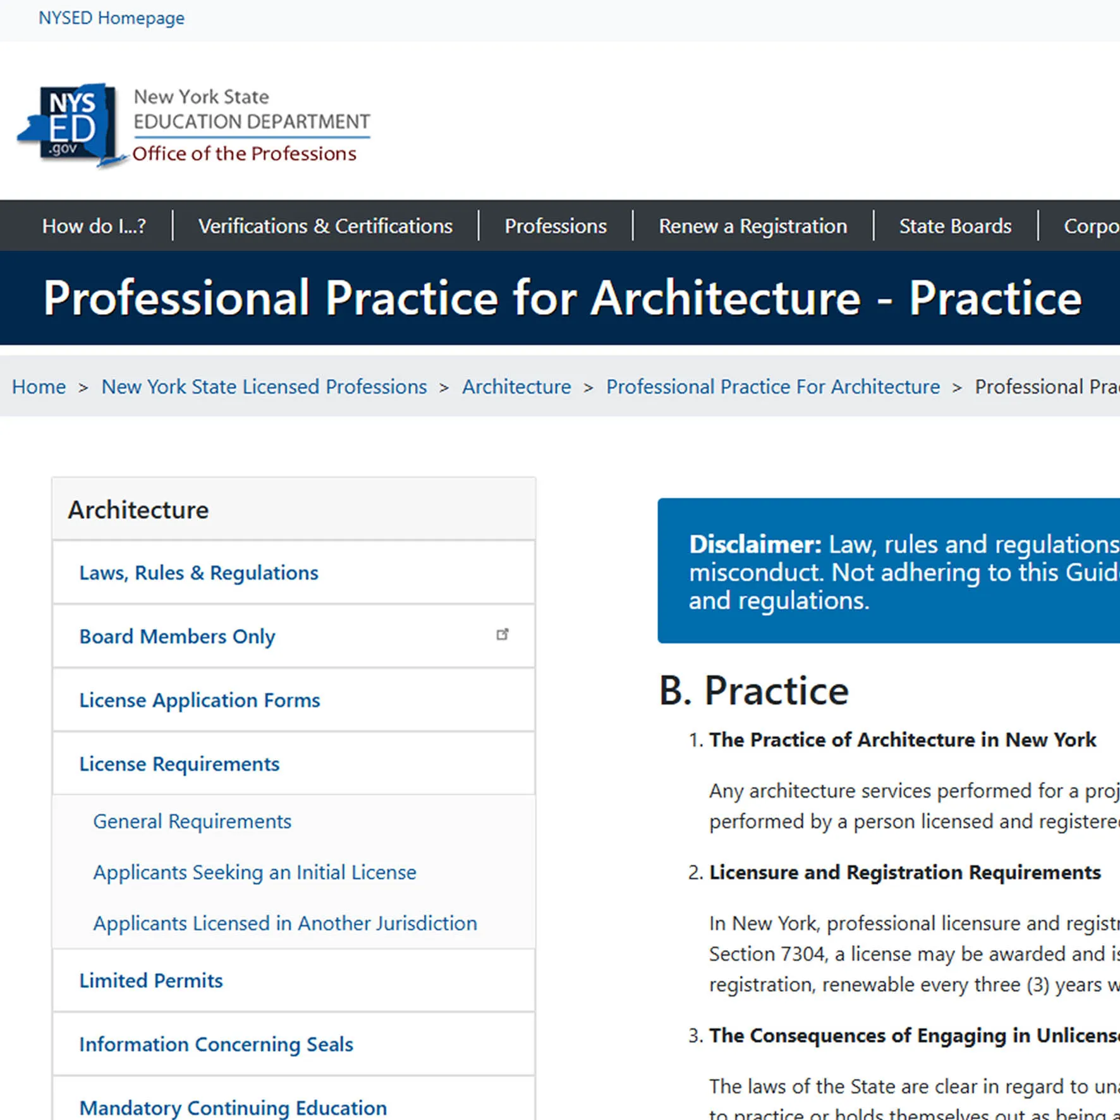Click Licensure and Registration Requirements heading
The width and height of the screenshot is (1120, 1120).
pyautogui.click(x=905, y=872)
